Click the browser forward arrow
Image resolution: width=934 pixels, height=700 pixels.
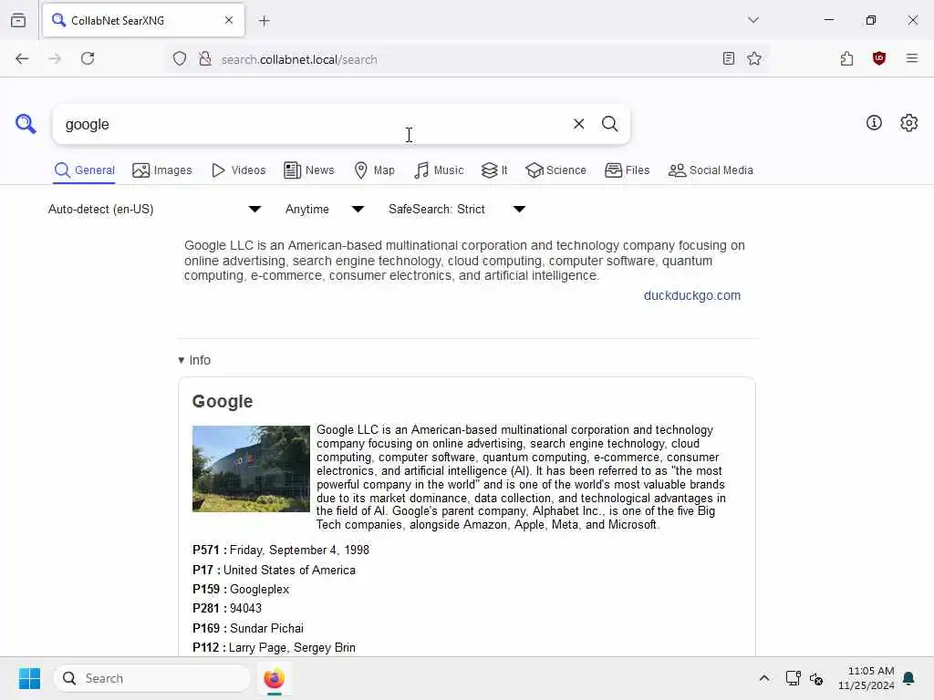55,58
